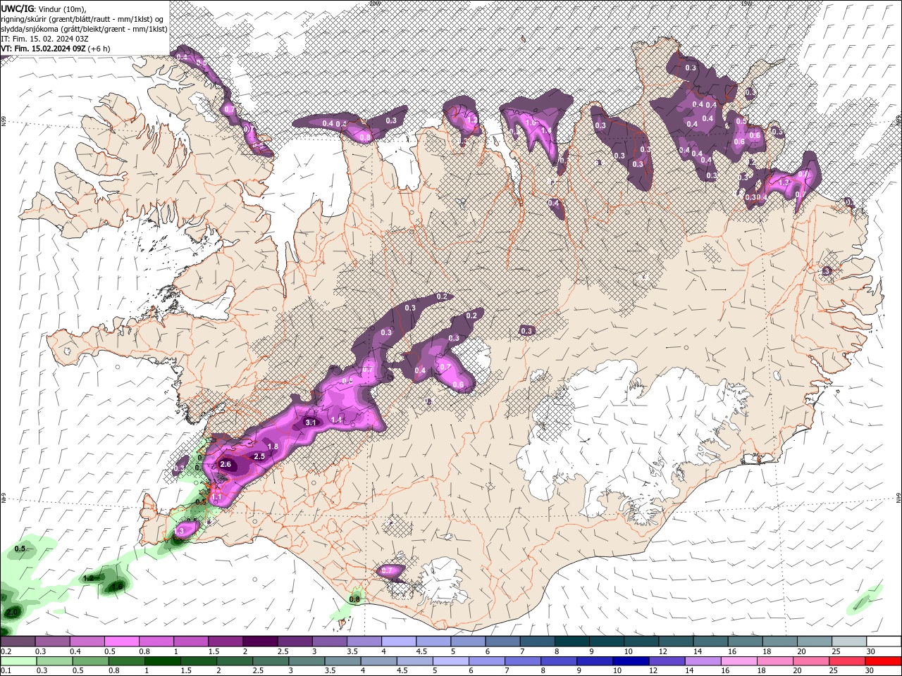Click the '4.5' label in the bottom legend row
The image size is (902, 676).
tap(402, 671)
